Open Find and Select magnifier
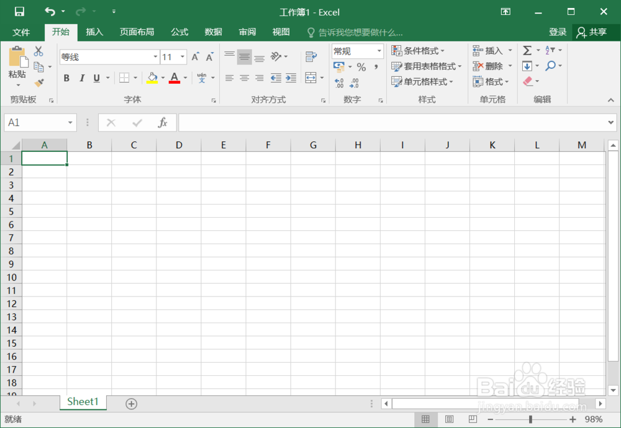This screenshot has width=621, height=428. point(550,66)
